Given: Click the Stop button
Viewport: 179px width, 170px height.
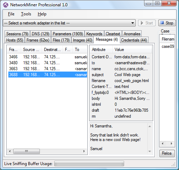Looking at the screenshot, I should point(167,23).
